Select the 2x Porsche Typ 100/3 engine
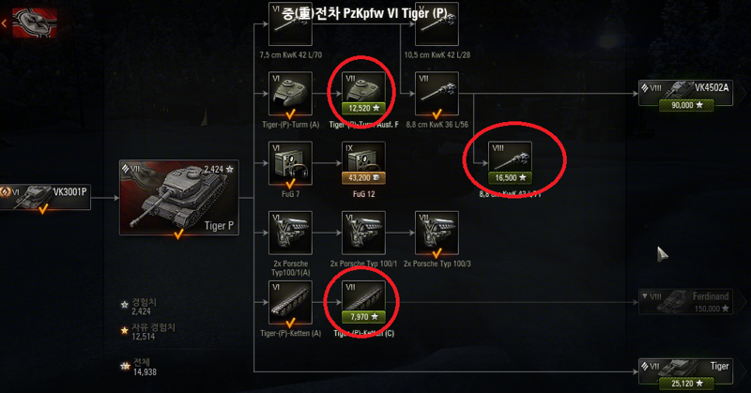This screenshot has width=751, height=393. coord(437,234)
